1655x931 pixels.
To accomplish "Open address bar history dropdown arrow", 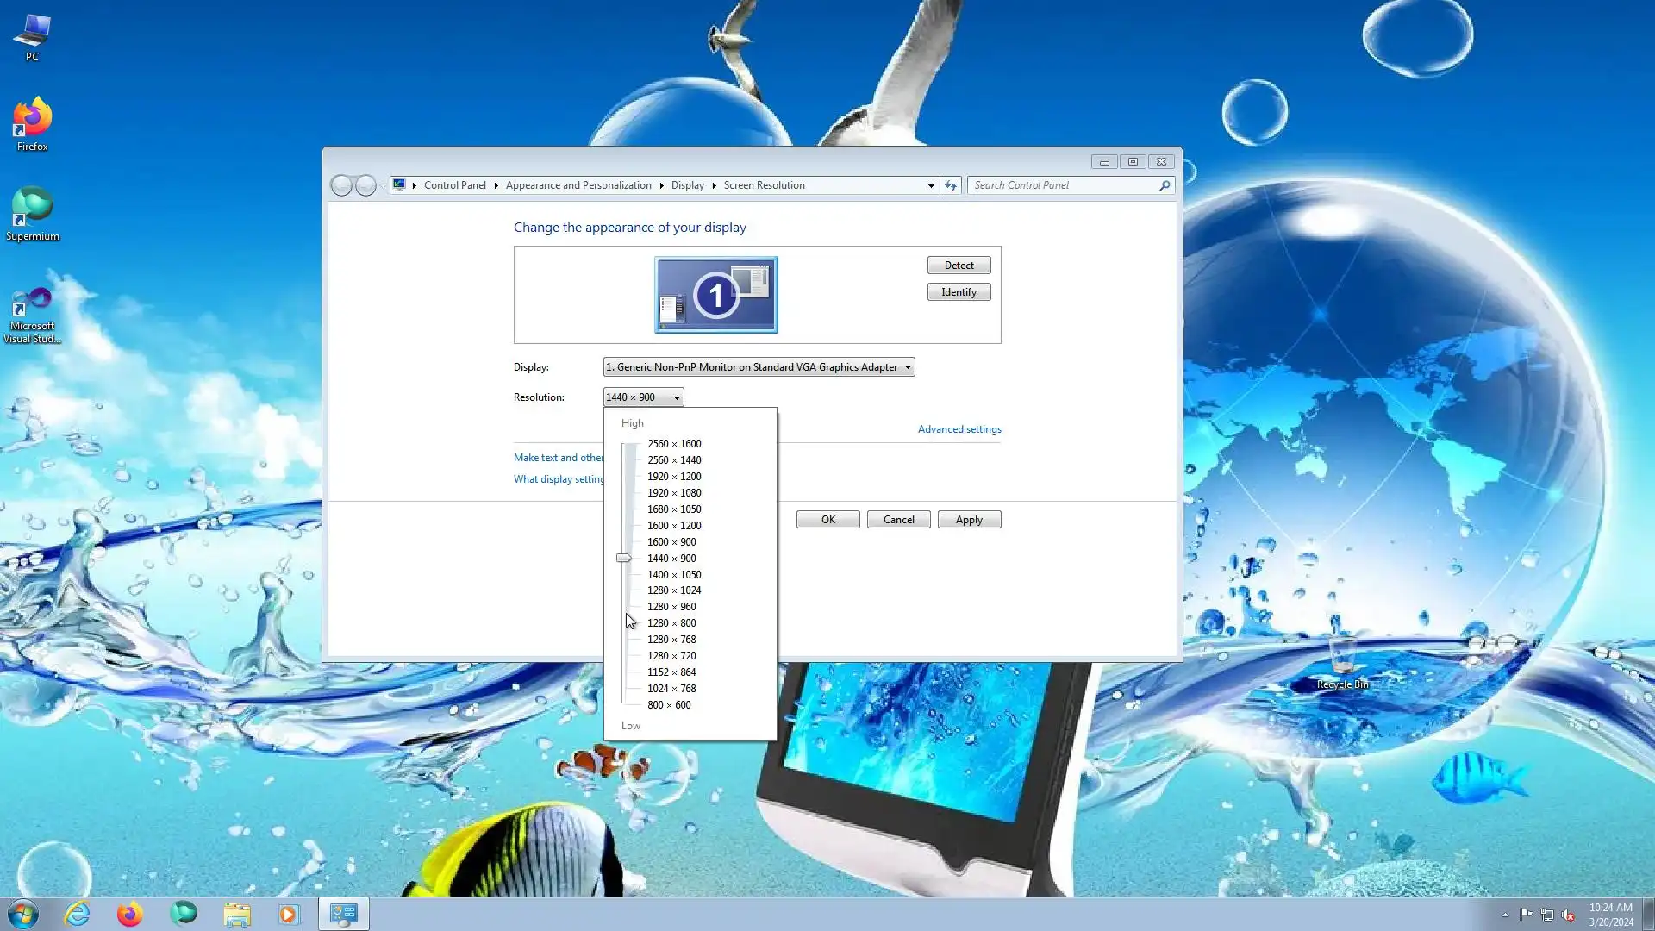I will tap(931, 185).
